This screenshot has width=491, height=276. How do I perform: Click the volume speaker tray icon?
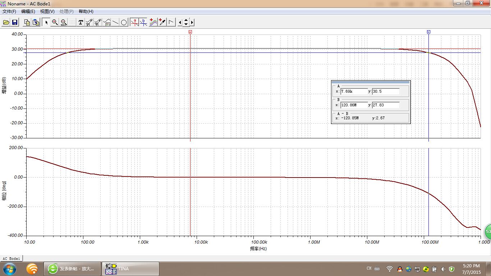click(443, 269)
